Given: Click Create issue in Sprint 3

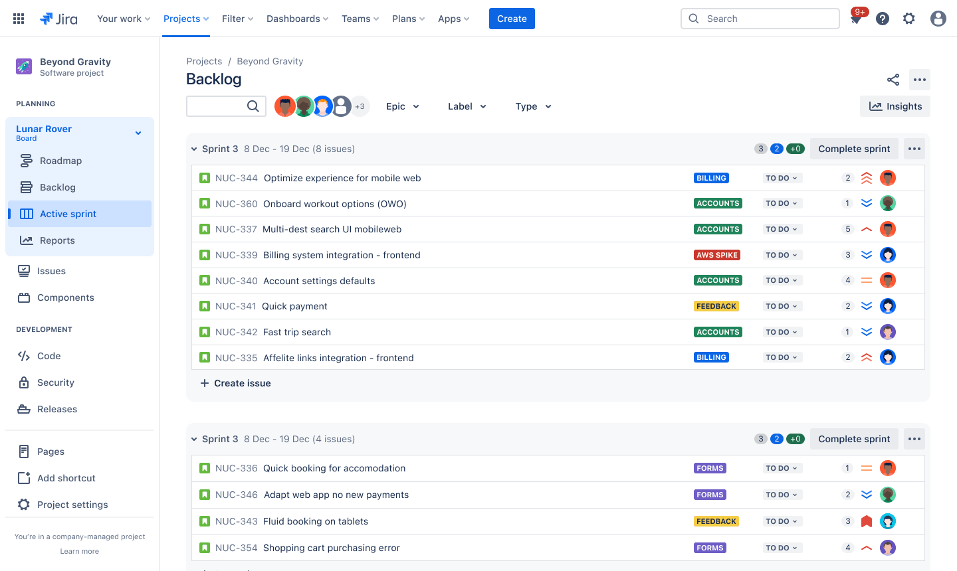Looking at the screenshot, I should [235, 383].
